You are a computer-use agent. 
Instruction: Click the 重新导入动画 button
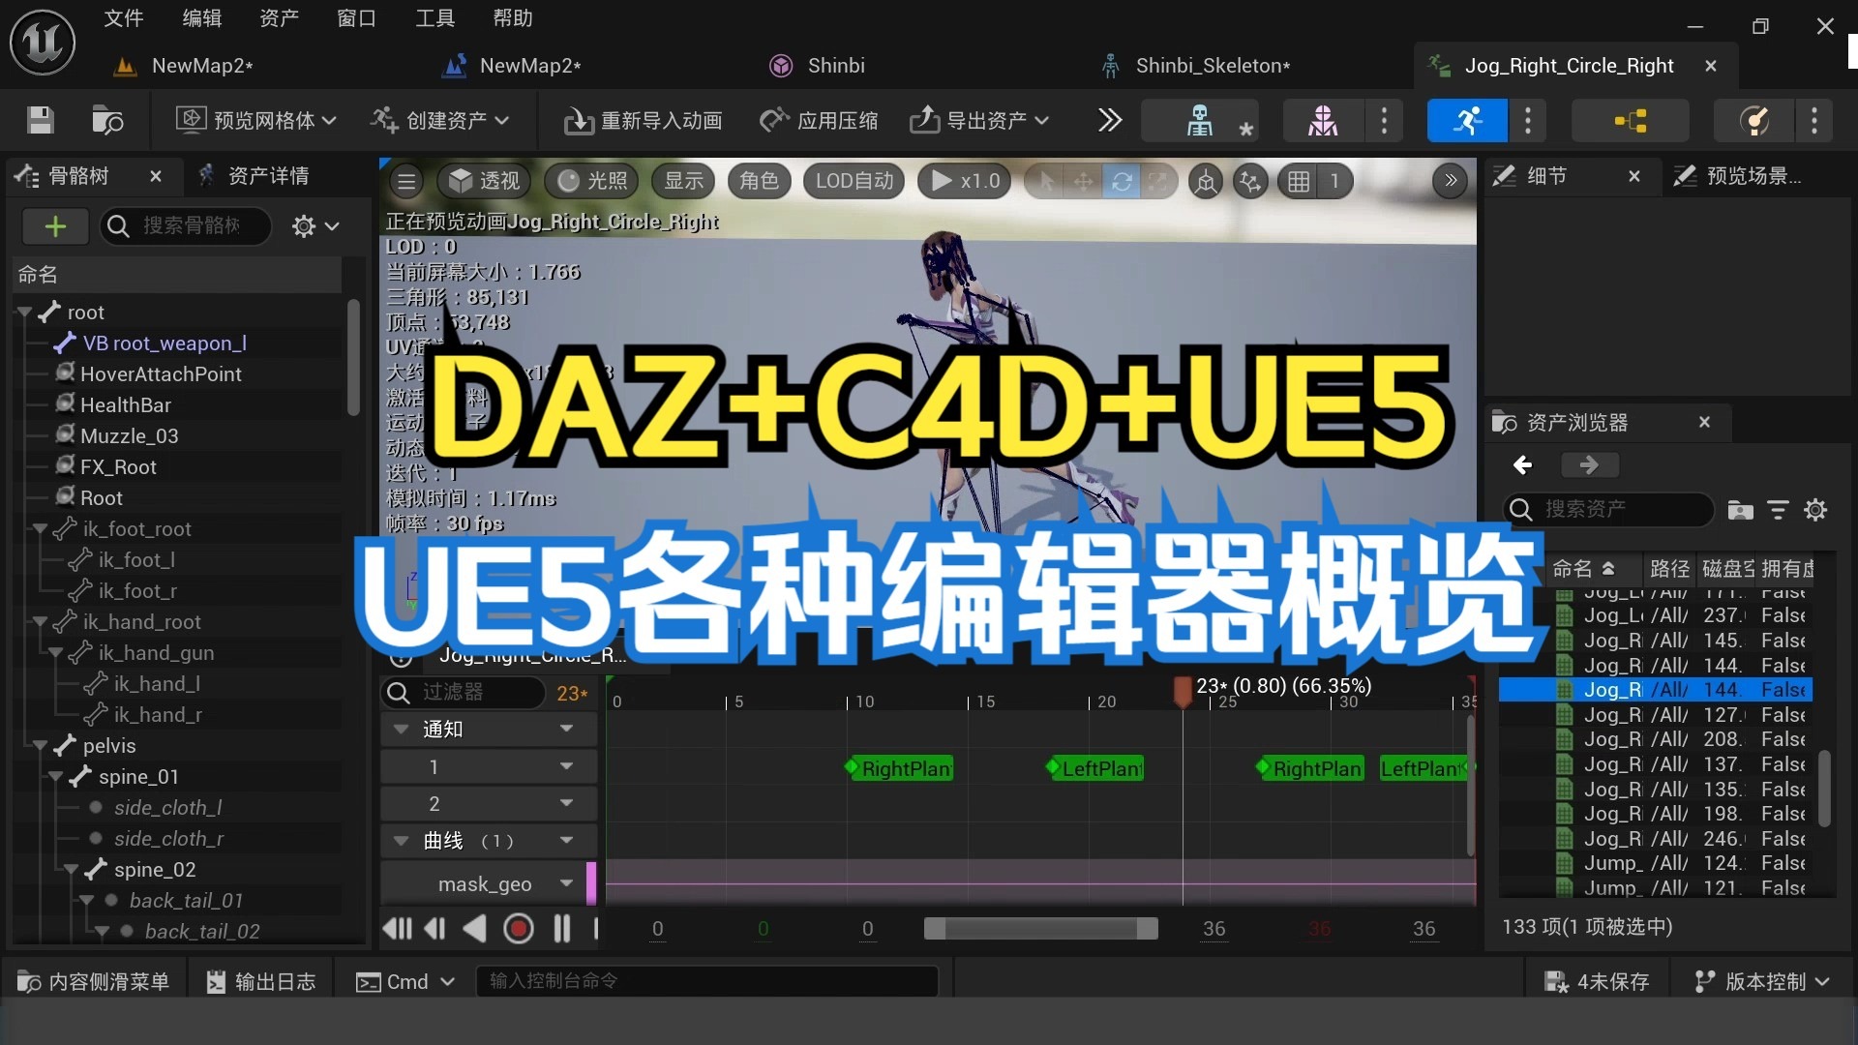click(642, 120)
